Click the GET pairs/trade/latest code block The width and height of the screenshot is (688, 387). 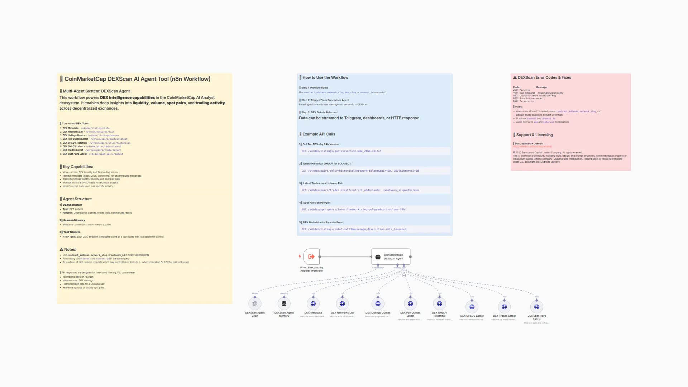pos(375,190)
